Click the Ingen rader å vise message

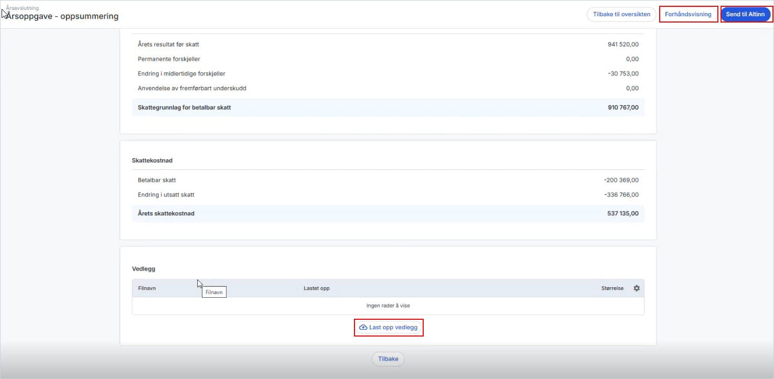388,306
